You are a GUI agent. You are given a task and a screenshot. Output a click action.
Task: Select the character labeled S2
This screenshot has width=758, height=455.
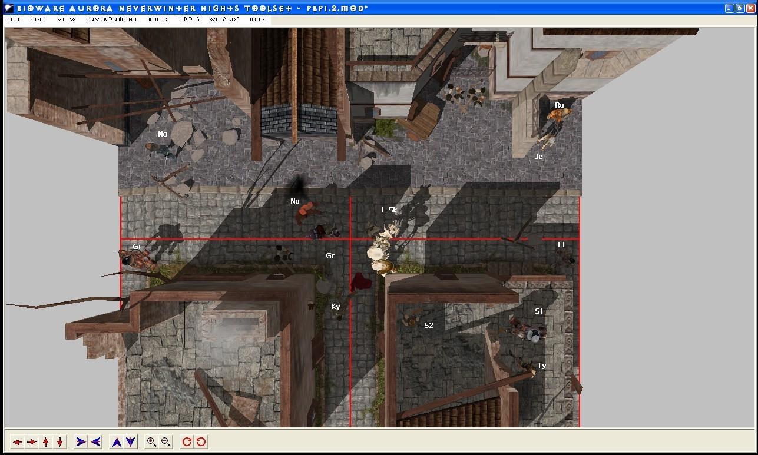(411, 318)
